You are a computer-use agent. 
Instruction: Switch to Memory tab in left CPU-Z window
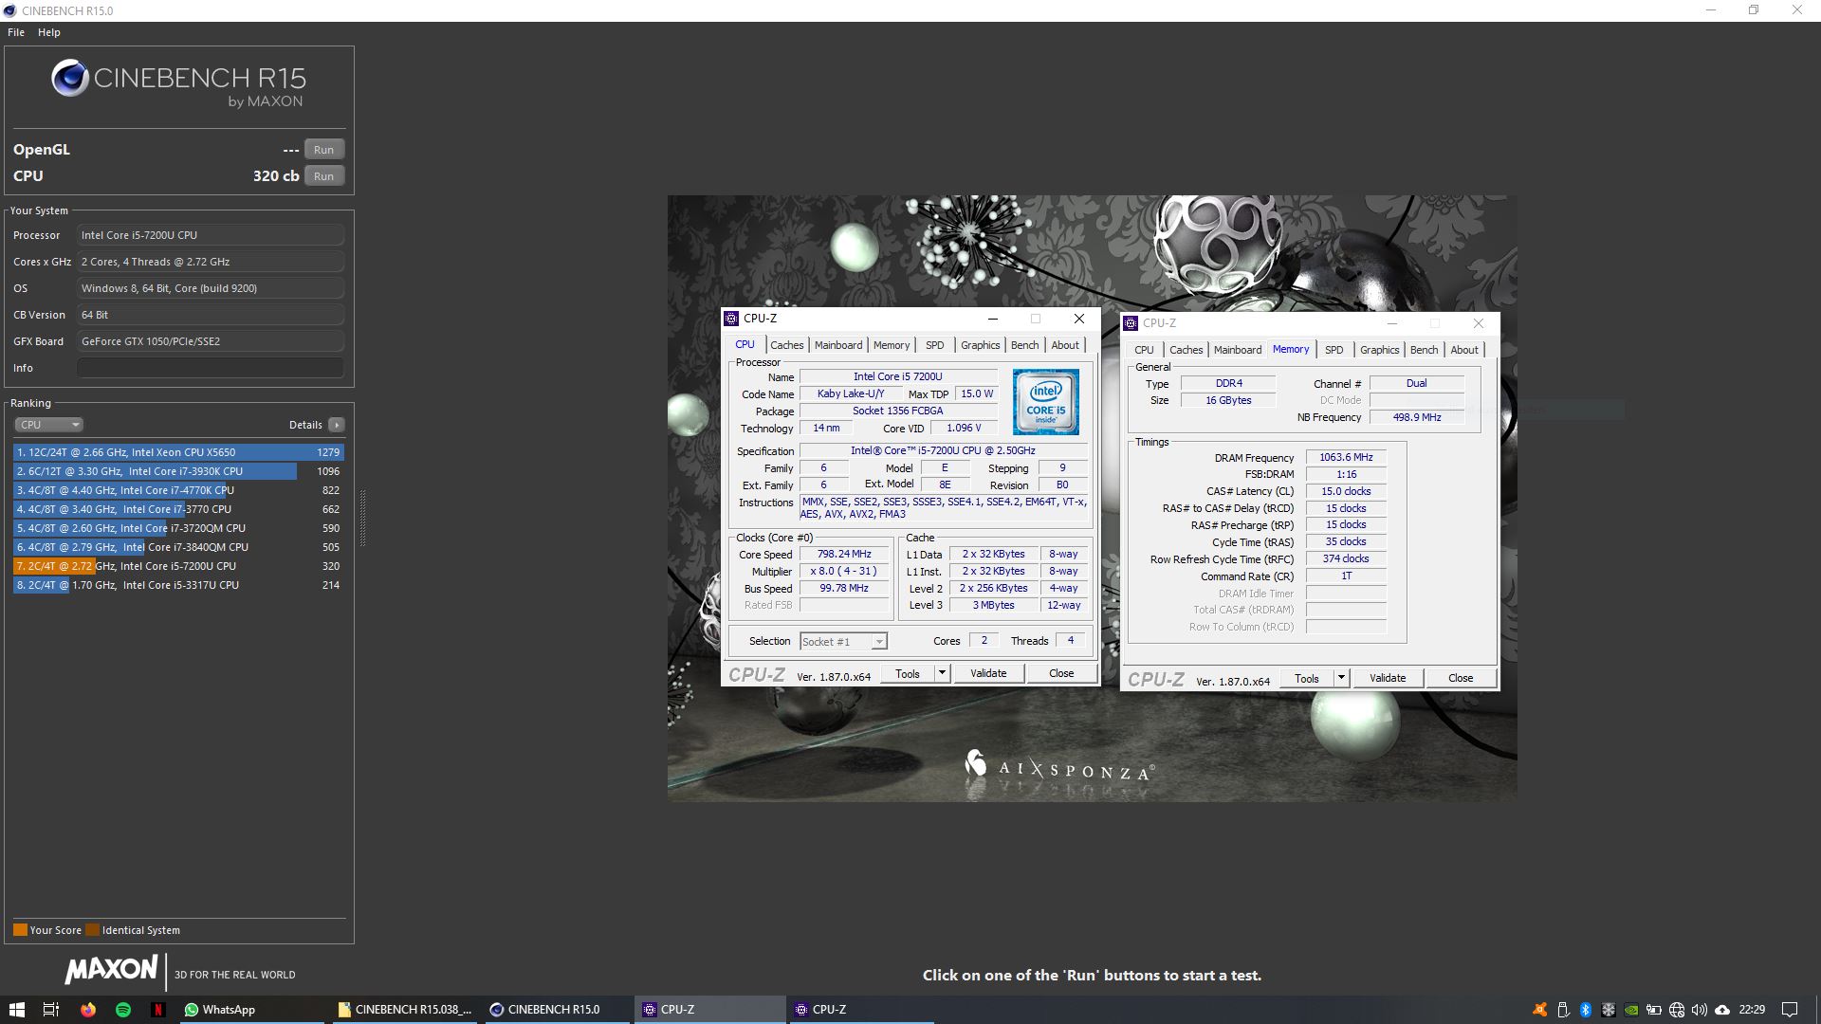point(892,345)
